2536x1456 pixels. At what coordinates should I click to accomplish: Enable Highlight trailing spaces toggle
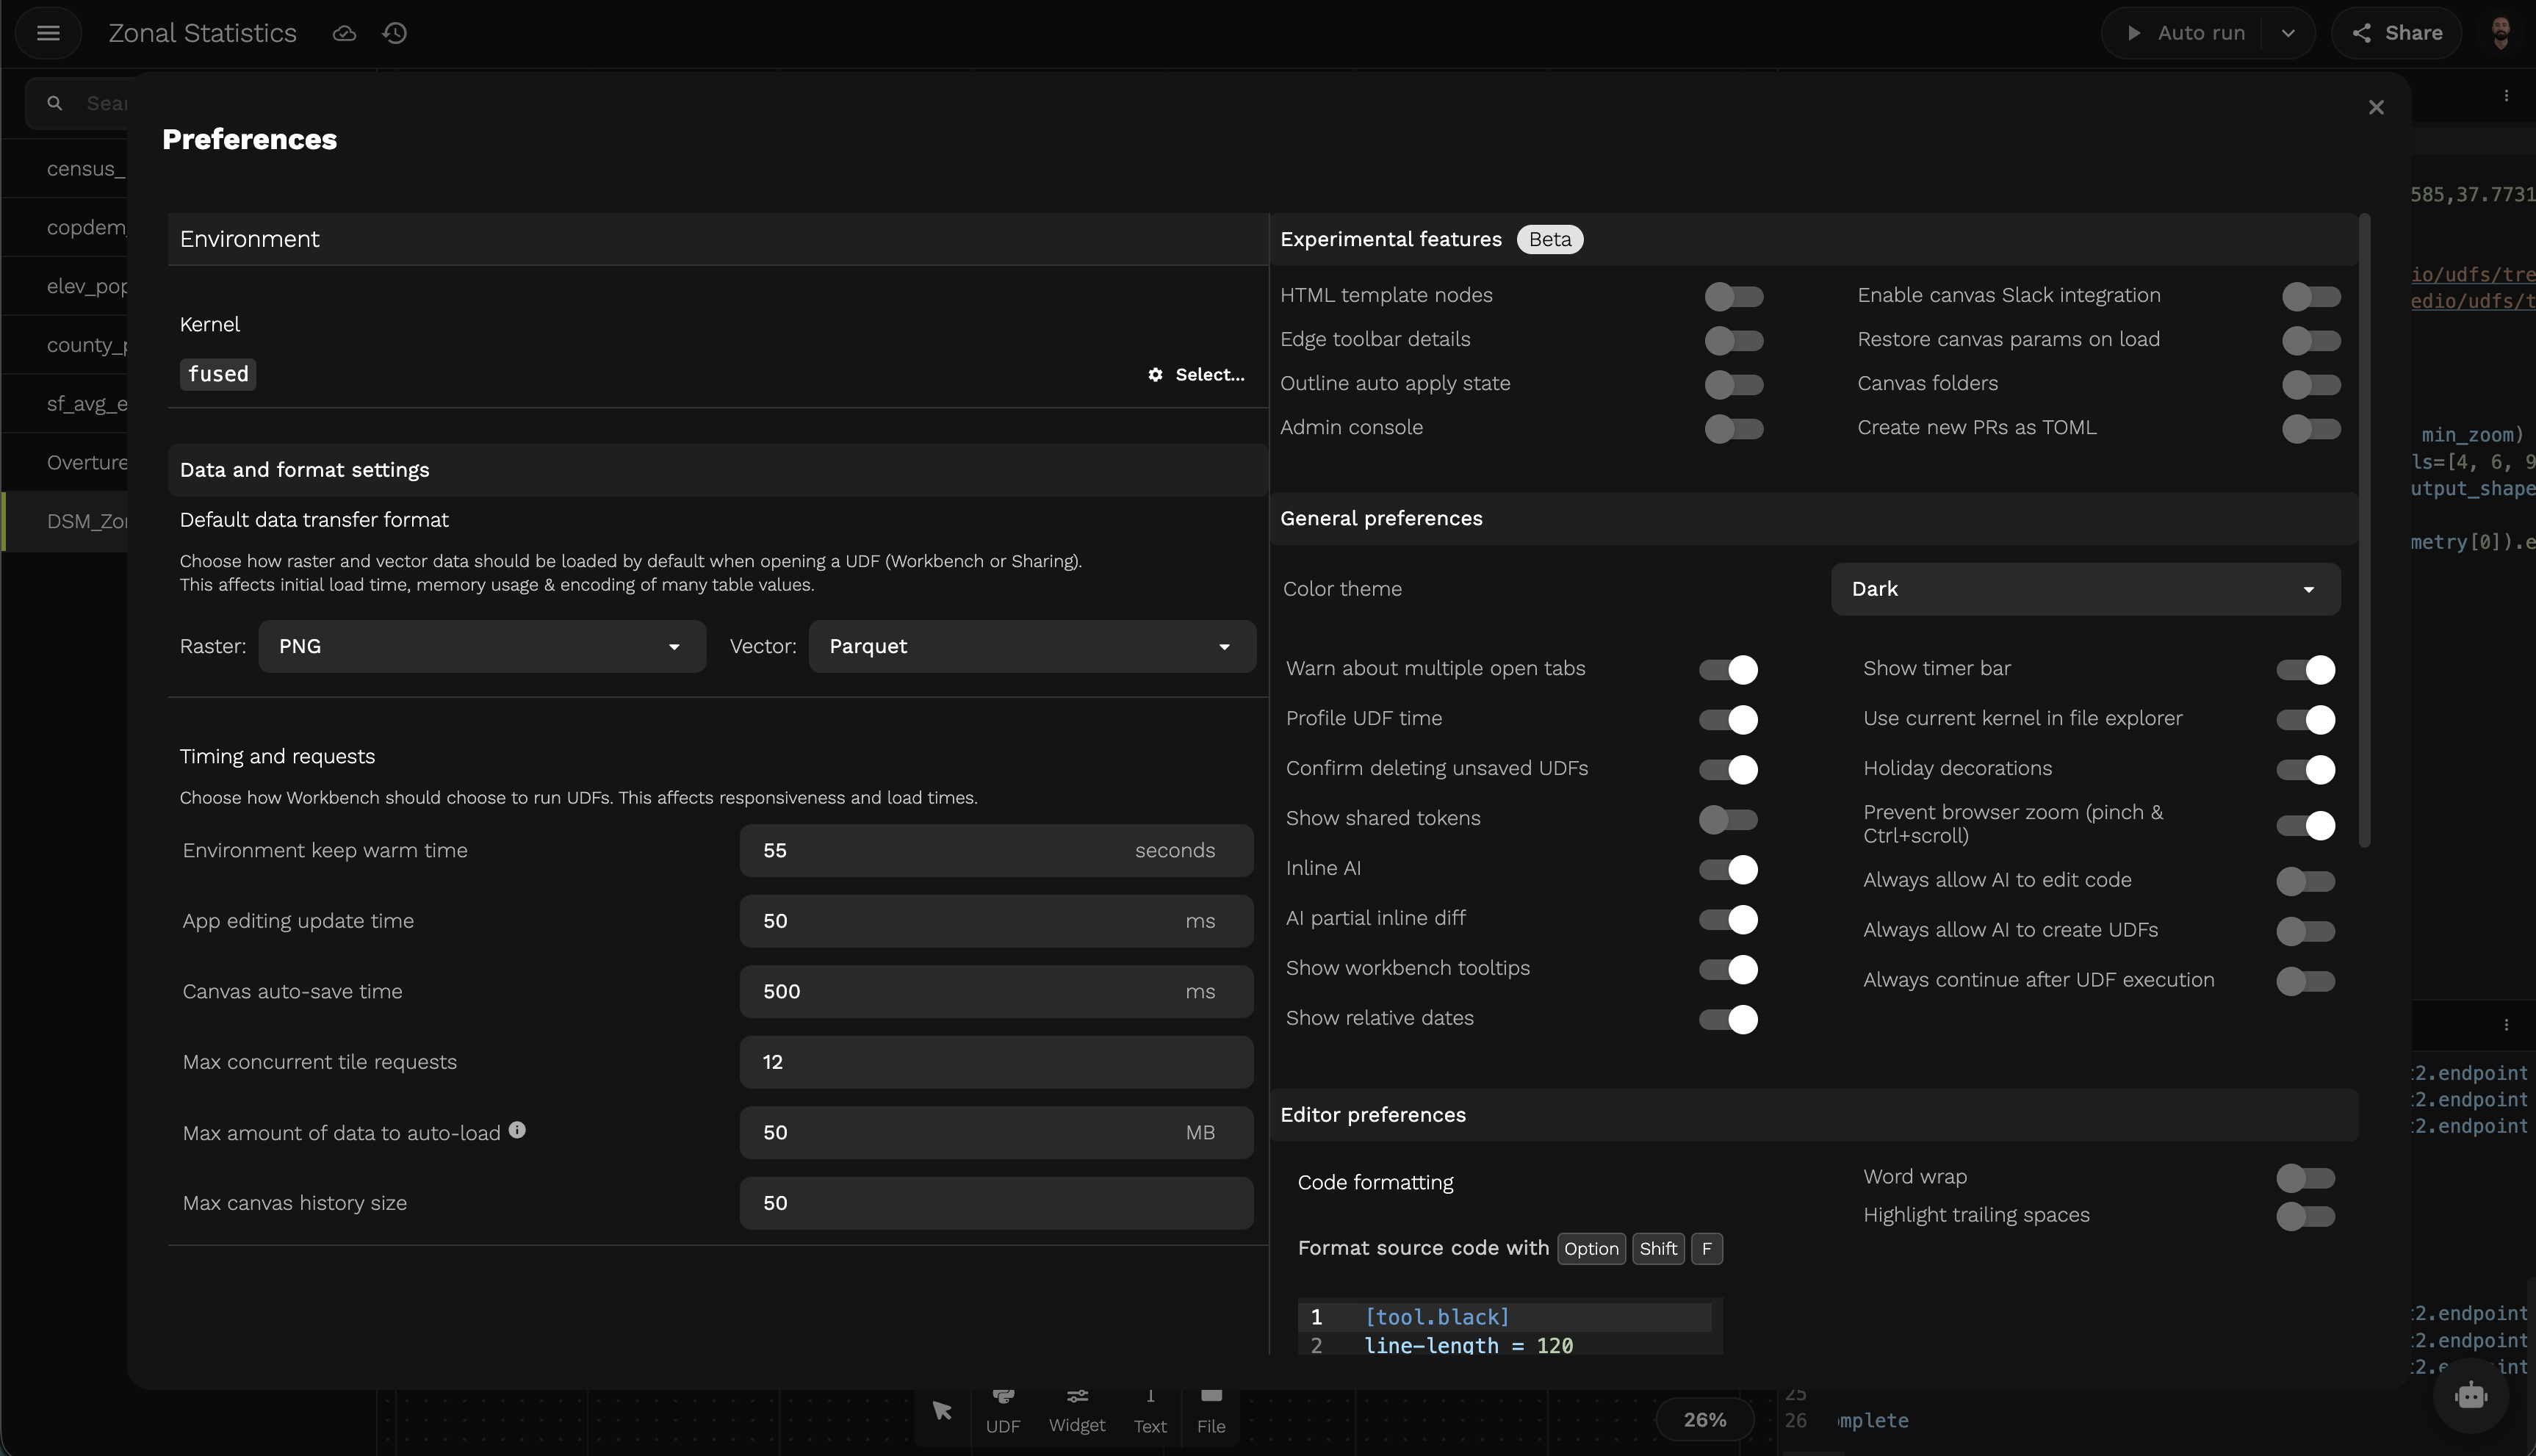[x=2305, y=1216]
